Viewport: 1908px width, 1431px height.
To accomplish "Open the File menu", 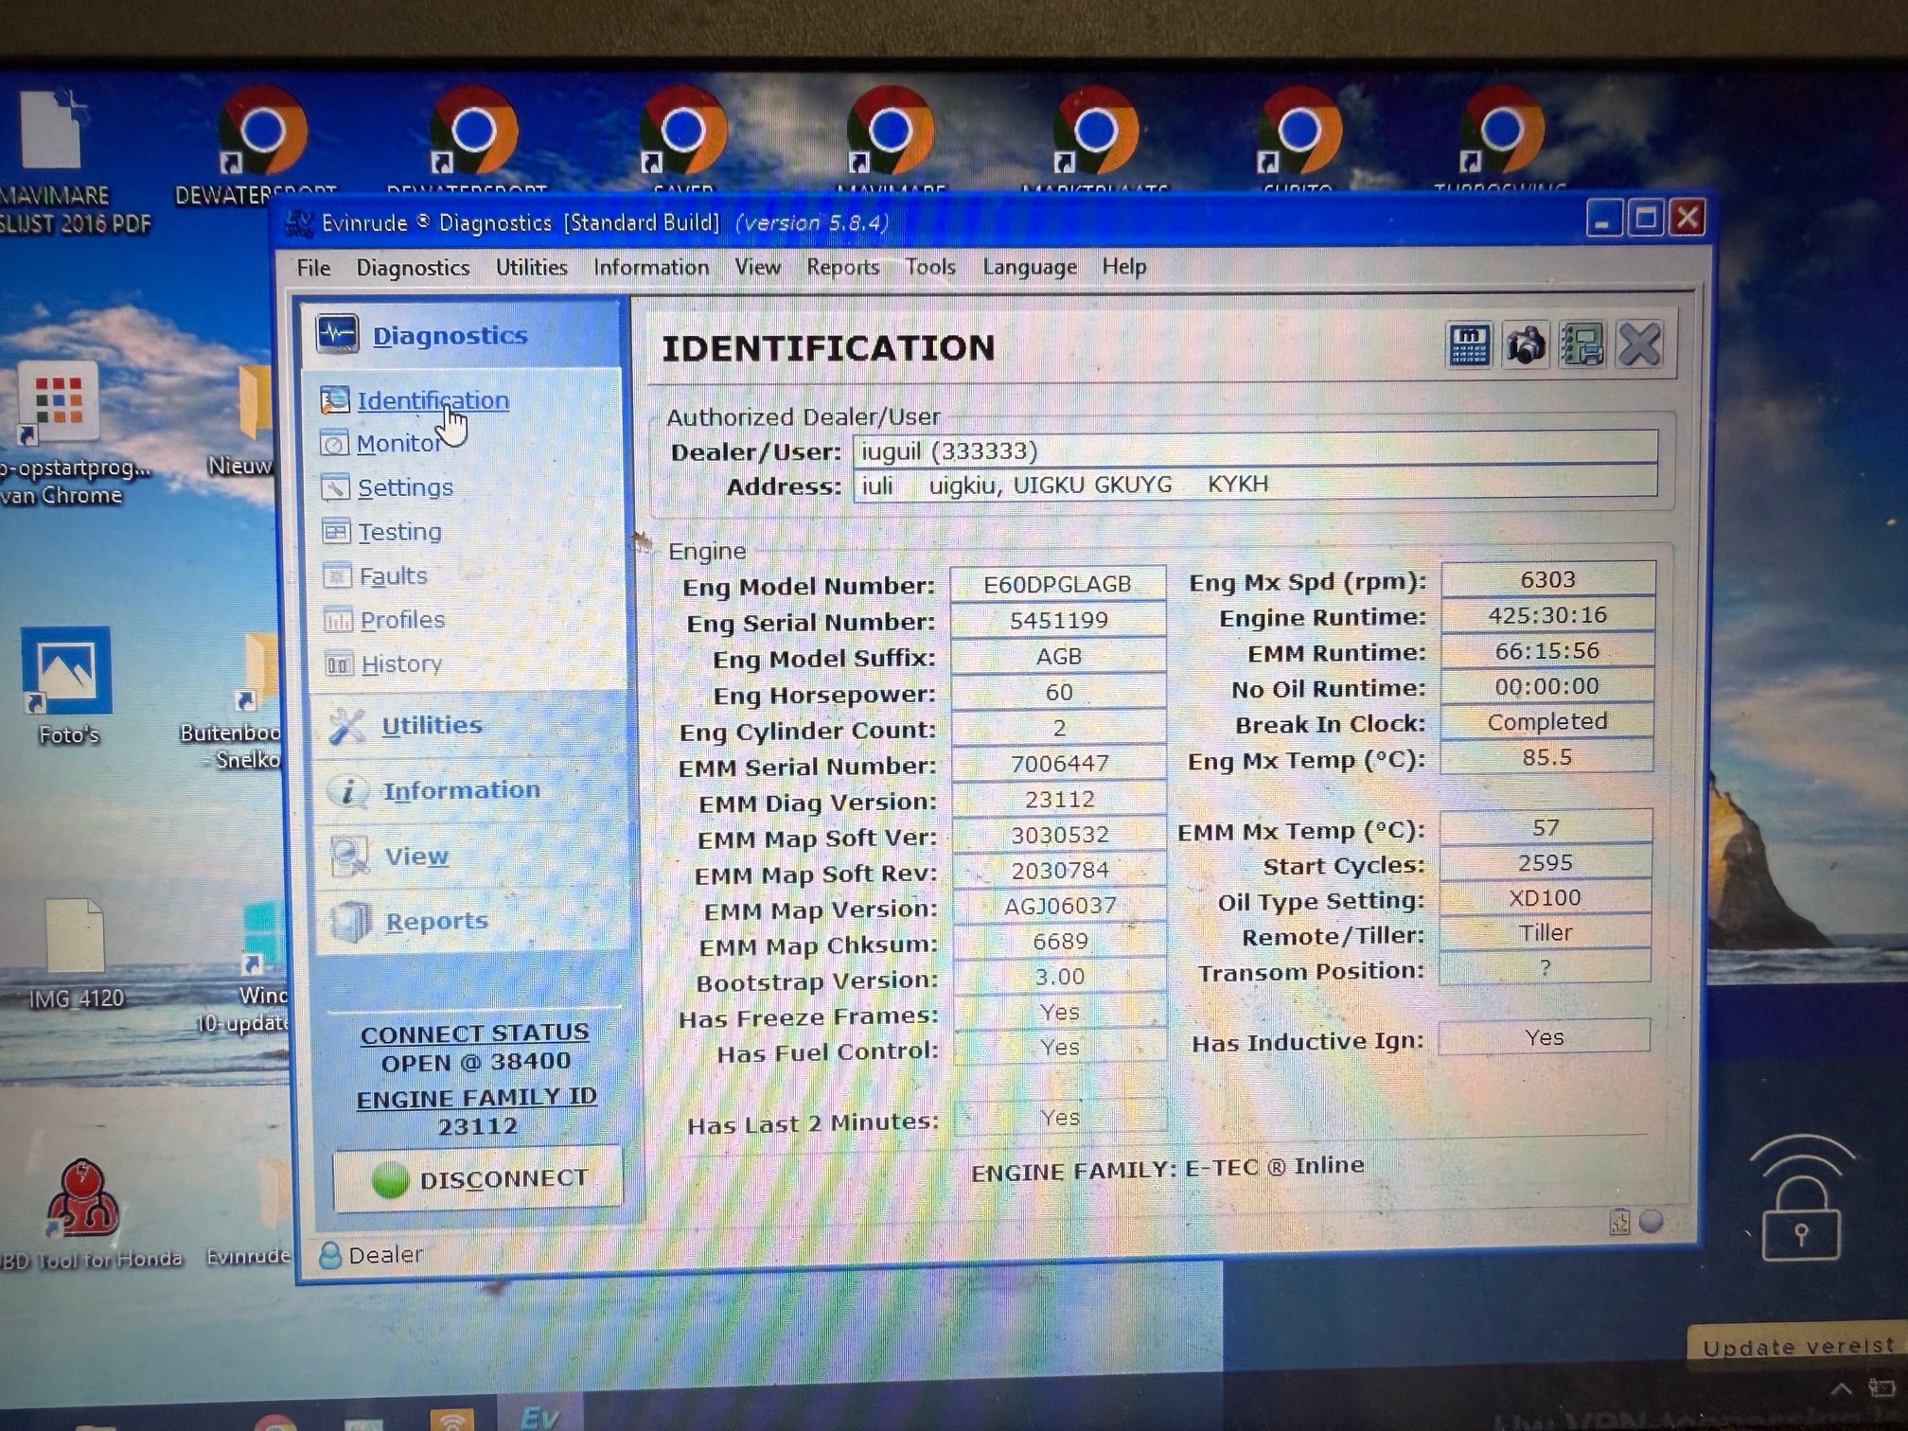I will [313, 268].
